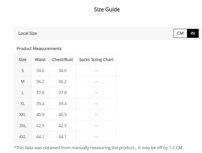The height and width of the screenshot is (153, 202).
Task: Click the Local Size label
Action: [28, 33]
